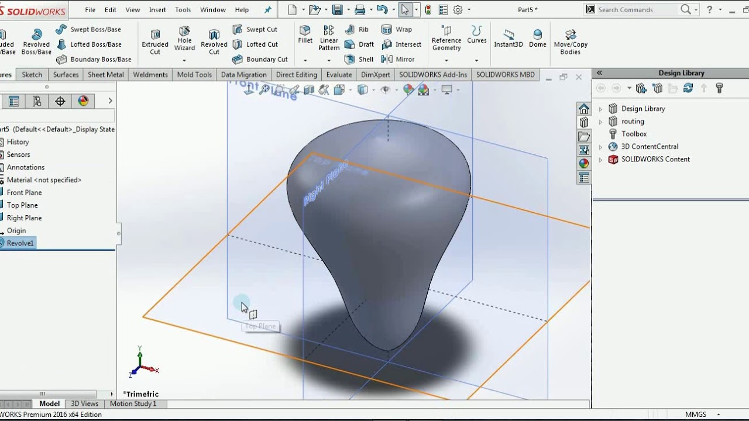The image size is (749, 421).
Task: Select the Boundary Cut feature
Action: (x=260, y=59)
